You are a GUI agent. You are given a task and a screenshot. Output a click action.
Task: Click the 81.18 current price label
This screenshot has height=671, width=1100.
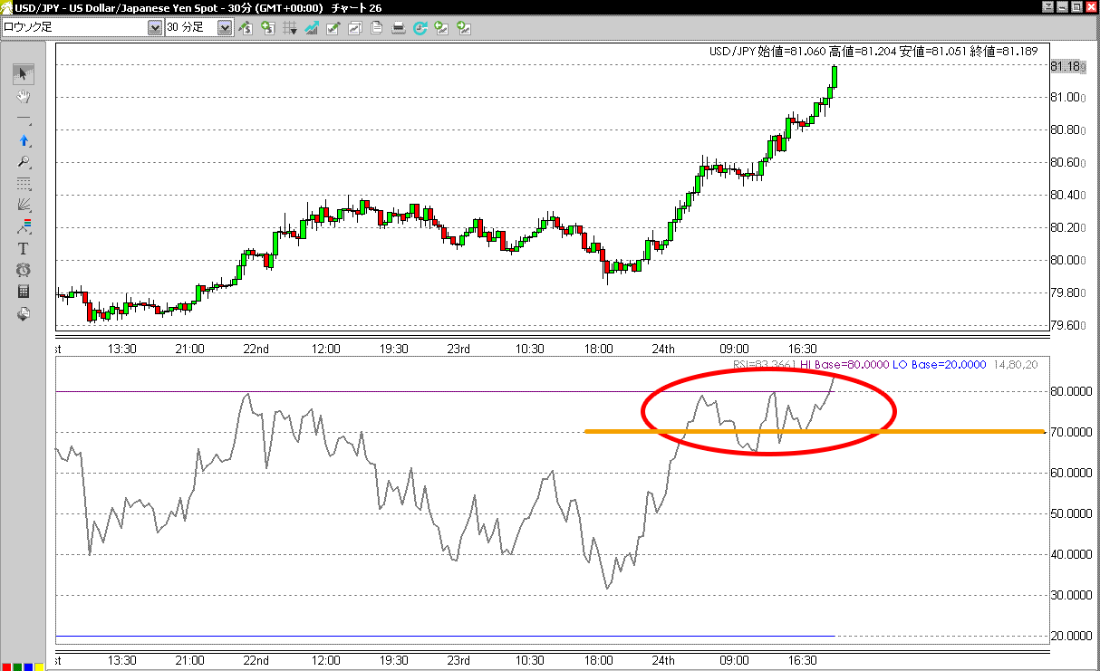coord(1066,66)
